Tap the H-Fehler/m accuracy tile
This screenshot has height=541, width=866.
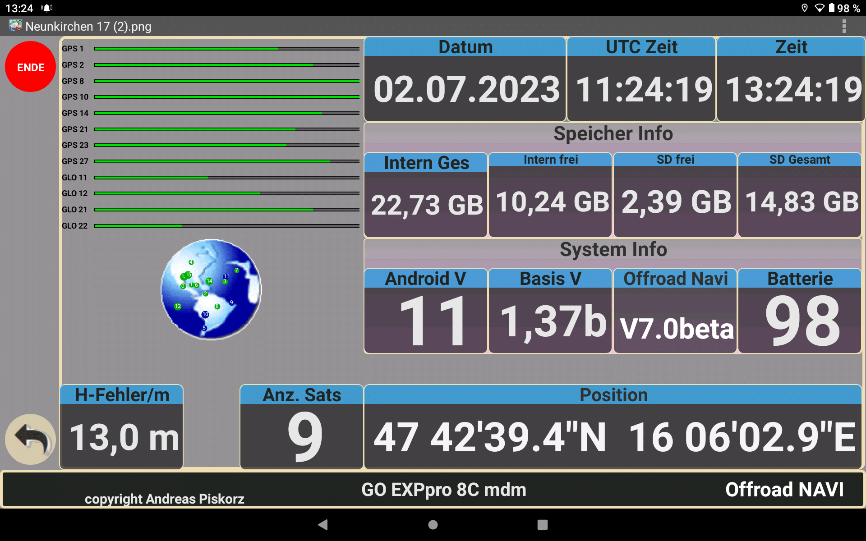pyautogui.click(x=121, y=427)
